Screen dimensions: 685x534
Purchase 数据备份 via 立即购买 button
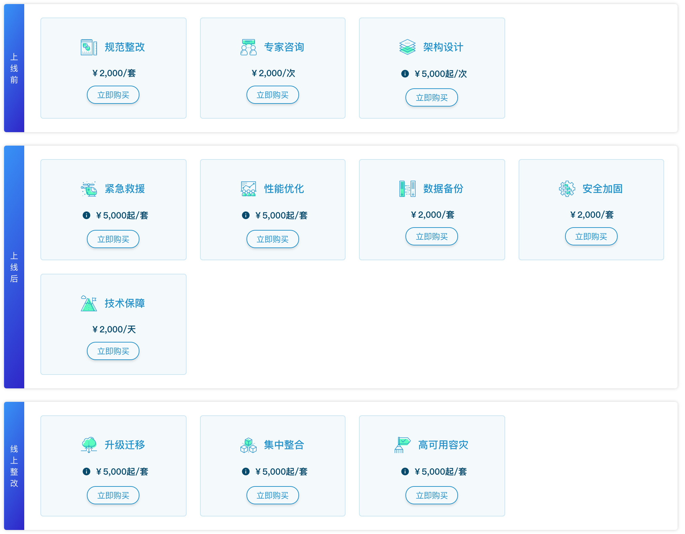(432, 237)
